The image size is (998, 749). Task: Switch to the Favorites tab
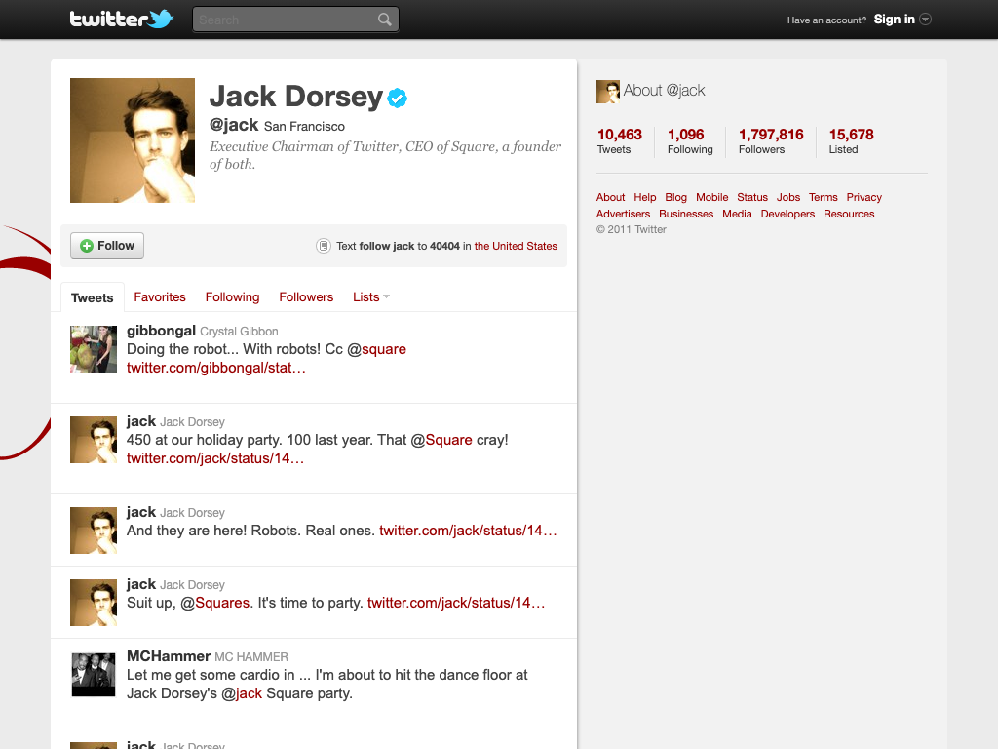160,296
